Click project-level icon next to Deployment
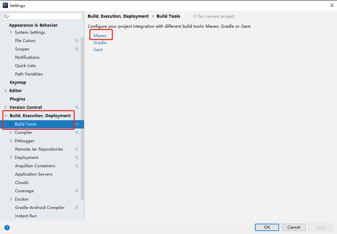The width and height of the screenshot is (337, 234). point(77,158)
